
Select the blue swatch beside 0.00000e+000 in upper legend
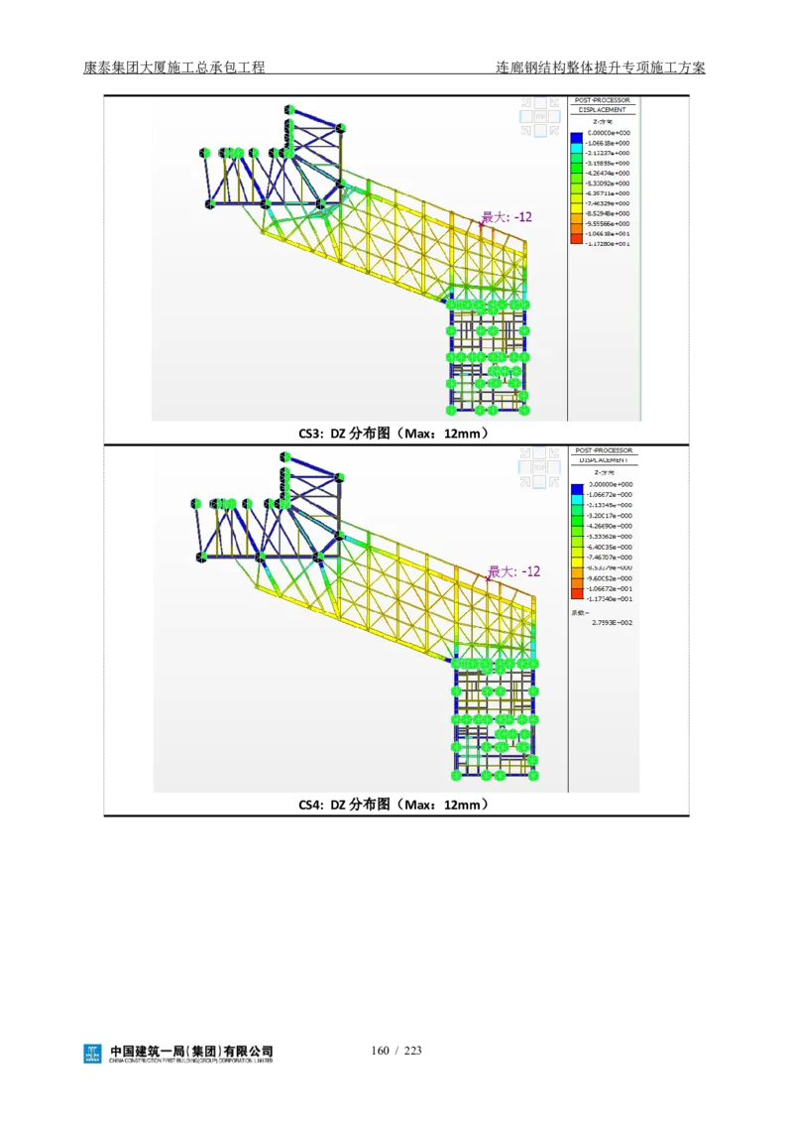[x=577, y=137]
